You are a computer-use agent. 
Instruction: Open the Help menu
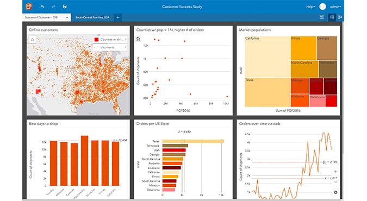[x=310, y=7]
